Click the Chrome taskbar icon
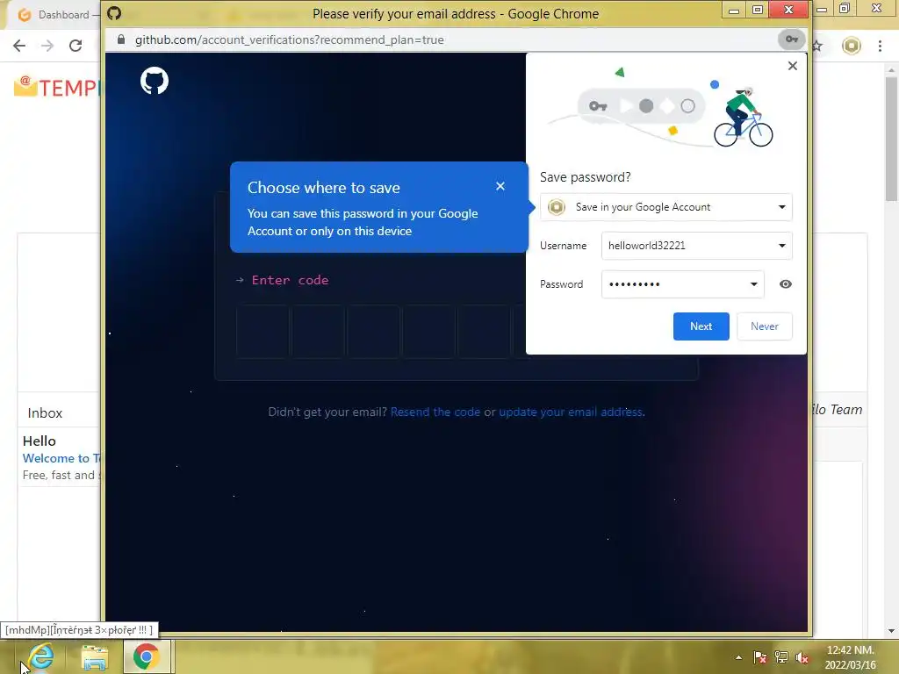Viewport: 899px width, 674px height. tap(147, 656)
